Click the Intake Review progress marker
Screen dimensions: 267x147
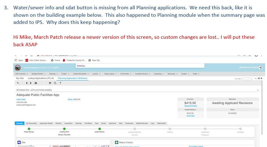pyautogui.click(x=29, y=129)
